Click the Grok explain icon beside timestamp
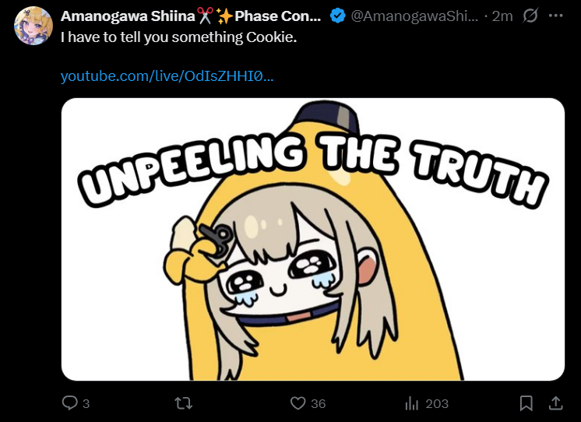Viewport: 581px width, 422px height. coord(530,16)
